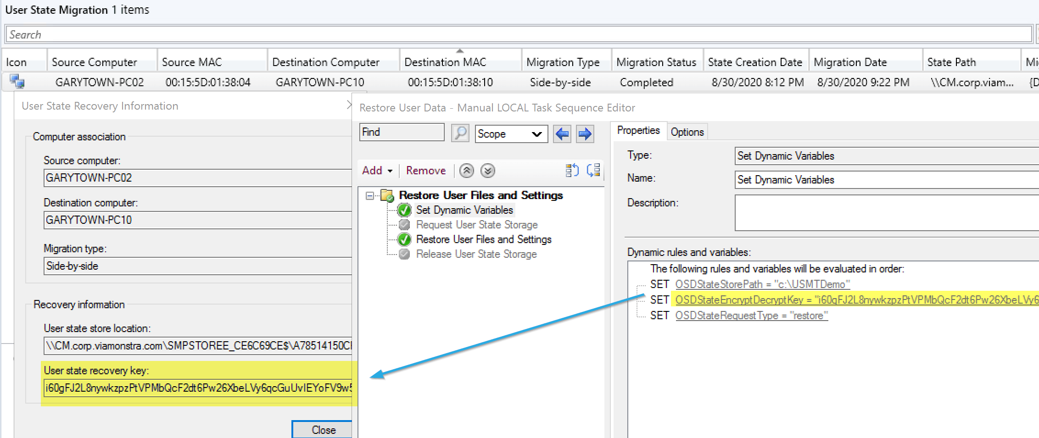
Task: Select the Request User State Storage step
Action: point(476,225)
